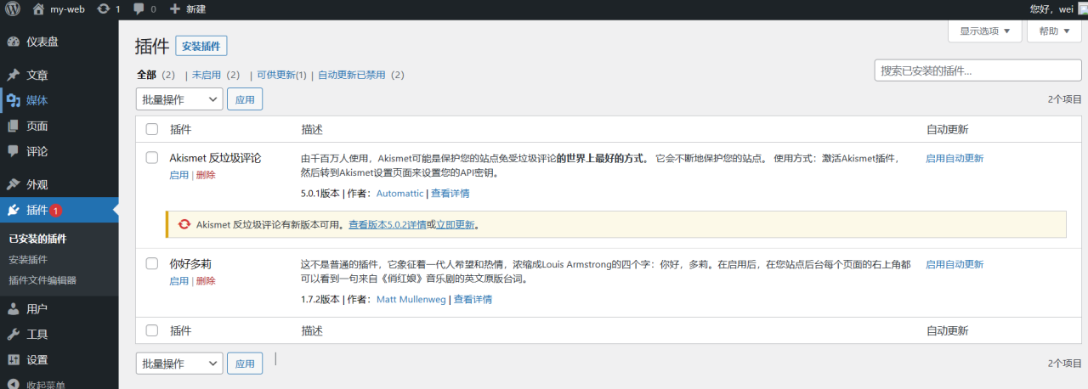Click 启用自动更新 for 你好多莉
The height and width of the screenshot is (389, 1088).
[x=955, y=264]
